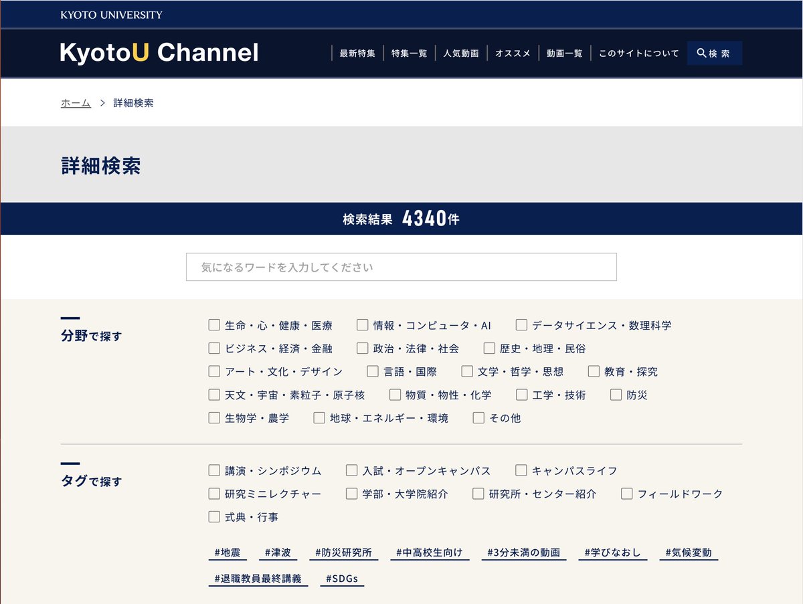Select 入試・オープンキャンパス checkbox

351,471
